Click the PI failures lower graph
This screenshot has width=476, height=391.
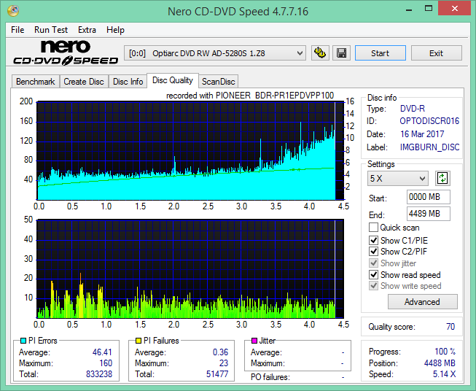pyautogui.click(x=190, y=269)
